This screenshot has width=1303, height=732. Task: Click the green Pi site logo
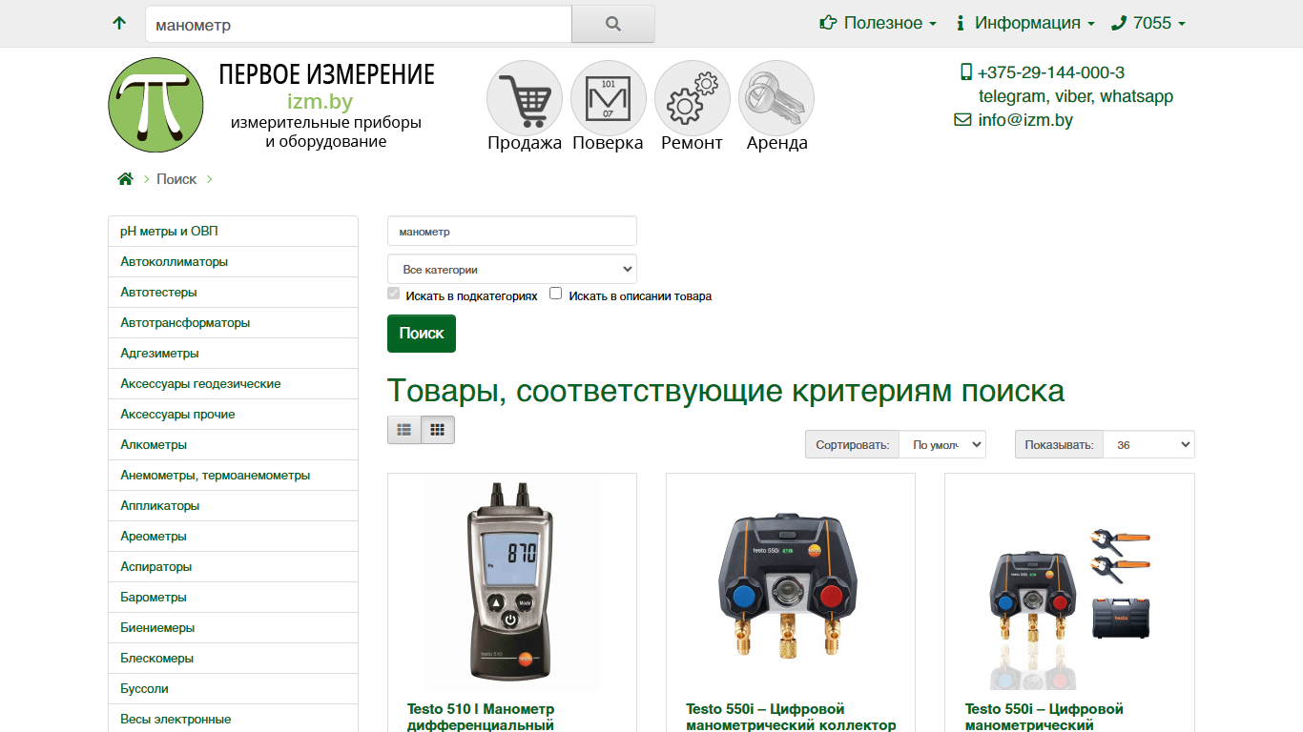[x=155, y=105]
